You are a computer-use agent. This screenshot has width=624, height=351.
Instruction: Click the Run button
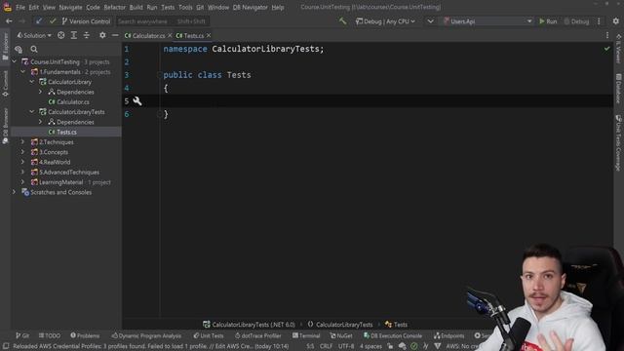click(x=548, y=21)
